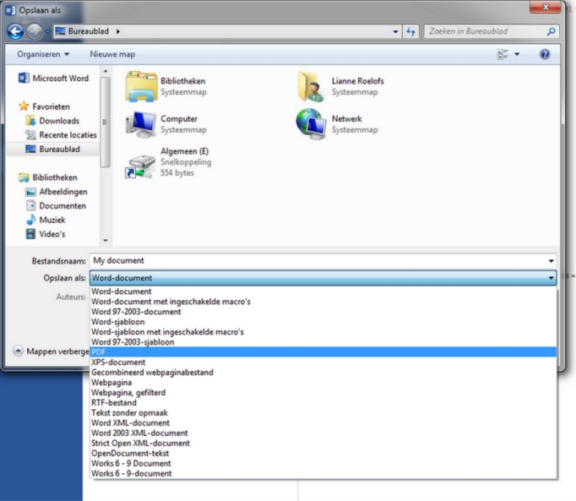Select Favorieten in the navigation pane
The image size is (576, 501).
(44, 106)
